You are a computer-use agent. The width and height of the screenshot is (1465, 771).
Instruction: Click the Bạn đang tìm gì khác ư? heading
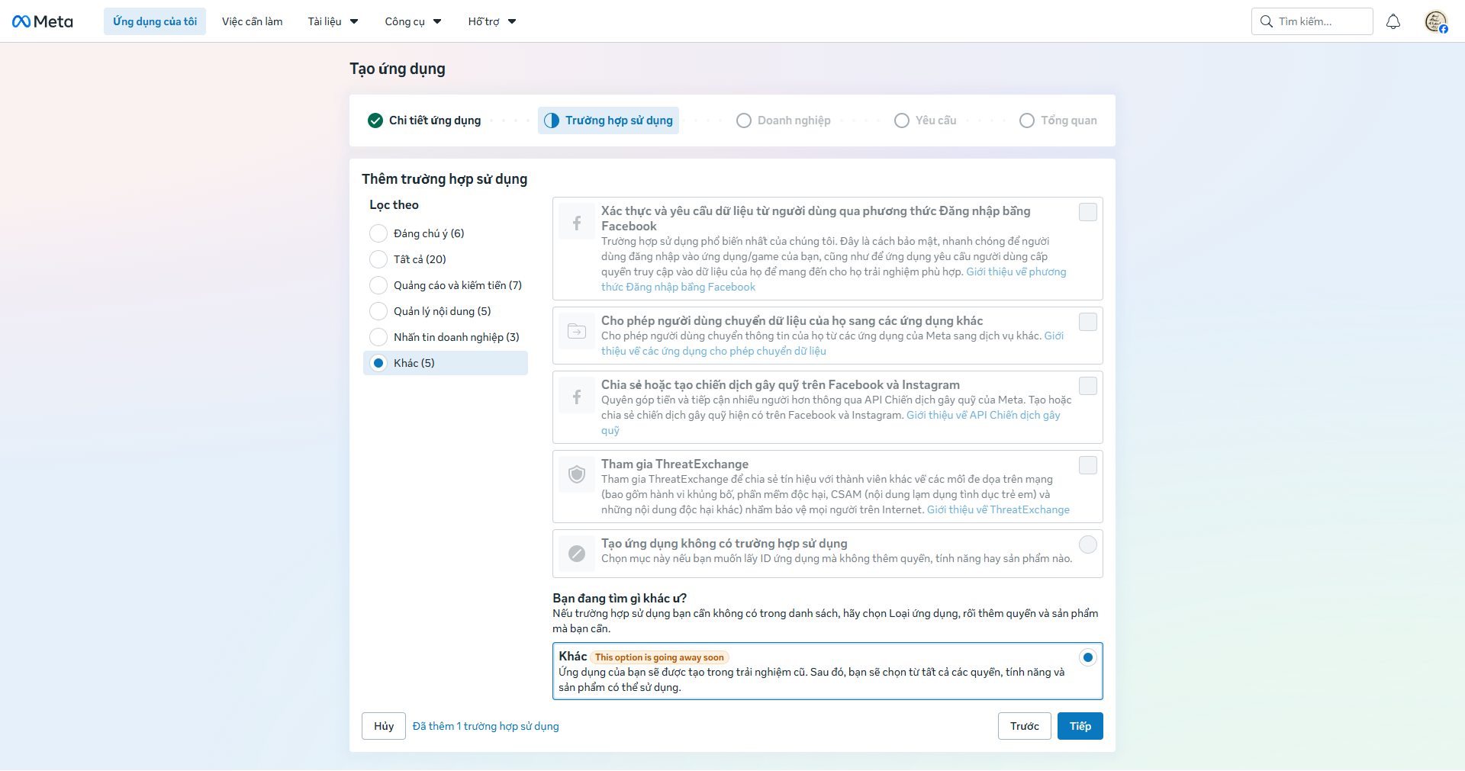pos(620,598)
